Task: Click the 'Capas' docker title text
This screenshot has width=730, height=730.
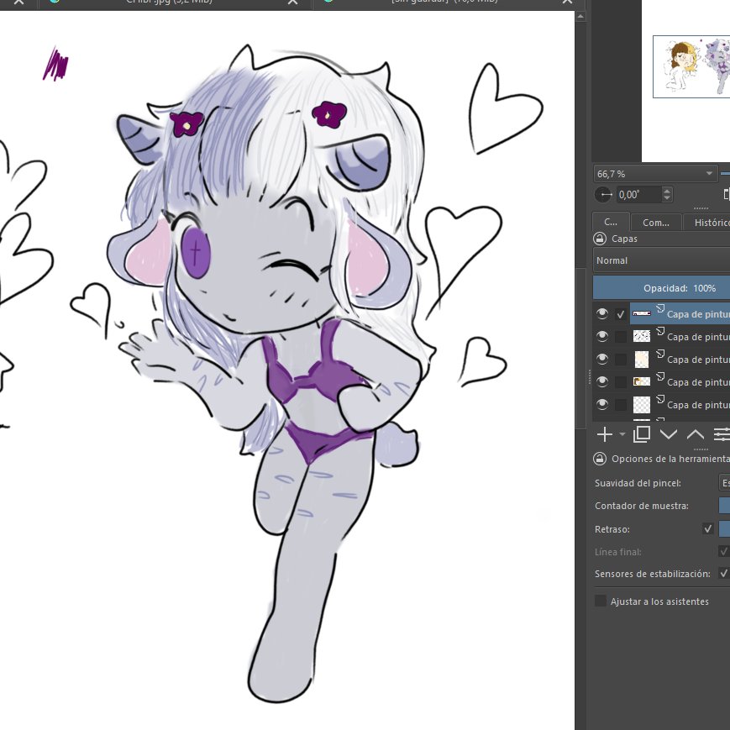Action: pos(624,239)
